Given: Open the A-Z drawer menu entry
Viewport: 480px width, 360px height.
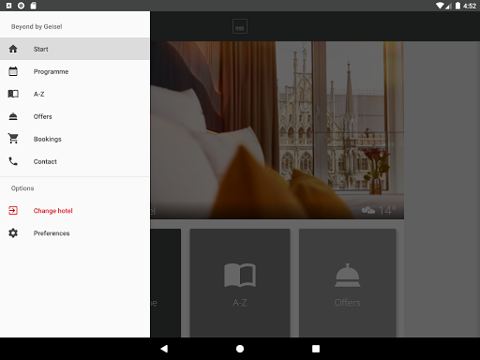Looking at the screenshot, I should tap(75, 94).
